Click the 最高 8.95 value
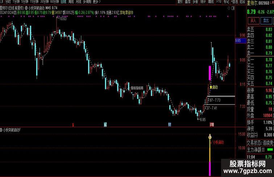This screenshot has width=274, height=177. coord(269,97)
